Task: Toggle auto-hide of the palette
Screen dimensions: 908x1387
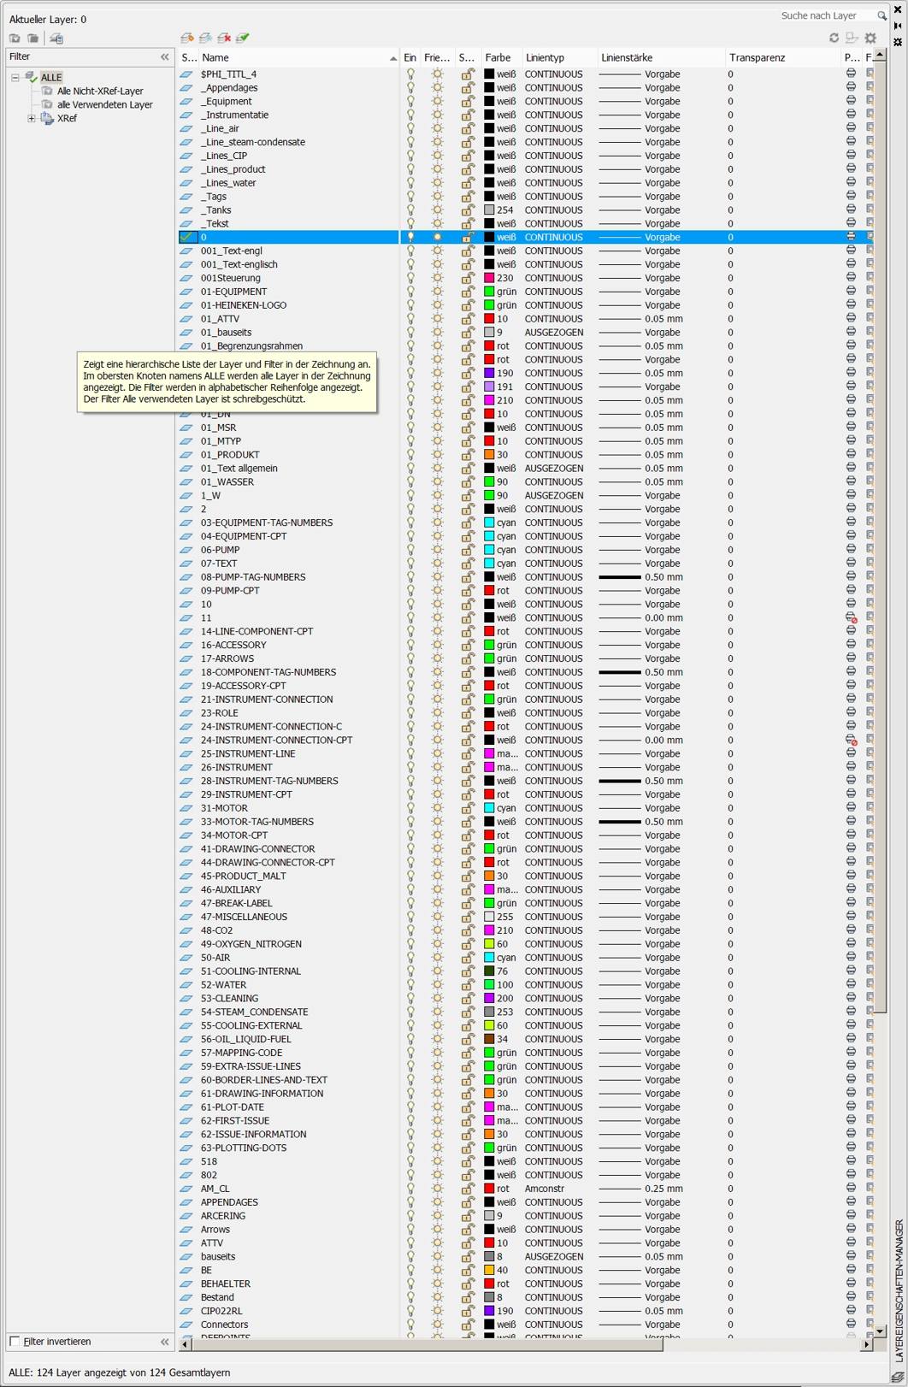Action: (x=898, y=26)
